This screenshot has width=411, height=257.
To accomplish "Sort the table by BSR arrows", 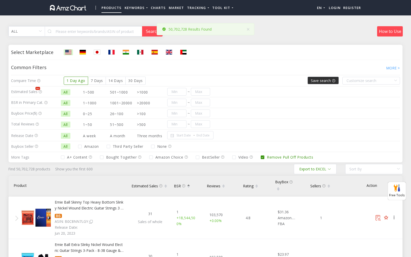I will [x=189, y=186].
